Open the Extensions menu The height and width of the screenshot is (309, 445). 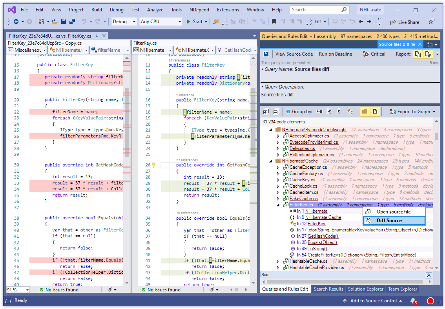click(x=228, y=10)
